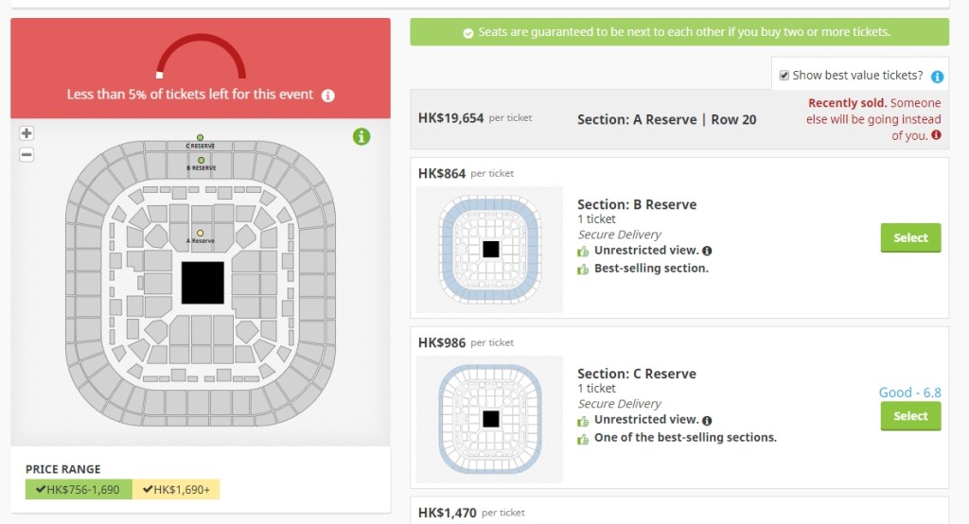The image size is (969, 524).
Task: Select the B Reserve HK$864 ticket
Action: (x=910, y=238)
